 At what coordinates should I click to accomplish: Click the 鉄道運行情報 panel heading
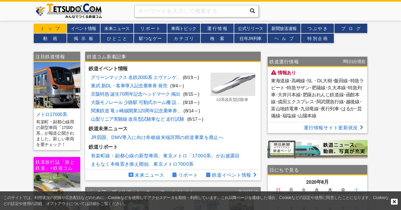tap(284, 62)
